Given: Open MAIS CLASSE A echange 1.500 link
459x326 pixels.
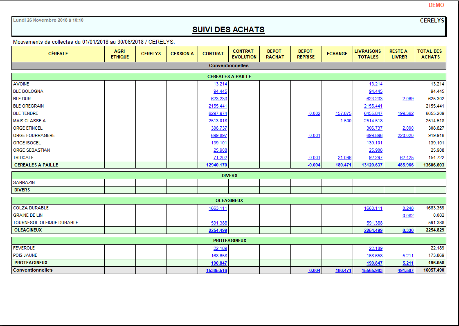Looking at the screenshot, I should pyautogui.click(x=346, y=121).
